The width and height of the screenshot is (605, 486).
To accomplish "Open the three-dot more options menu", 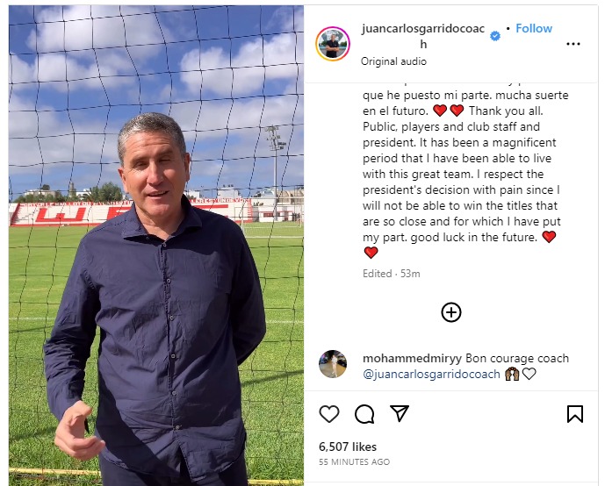I will click(573, 44).
